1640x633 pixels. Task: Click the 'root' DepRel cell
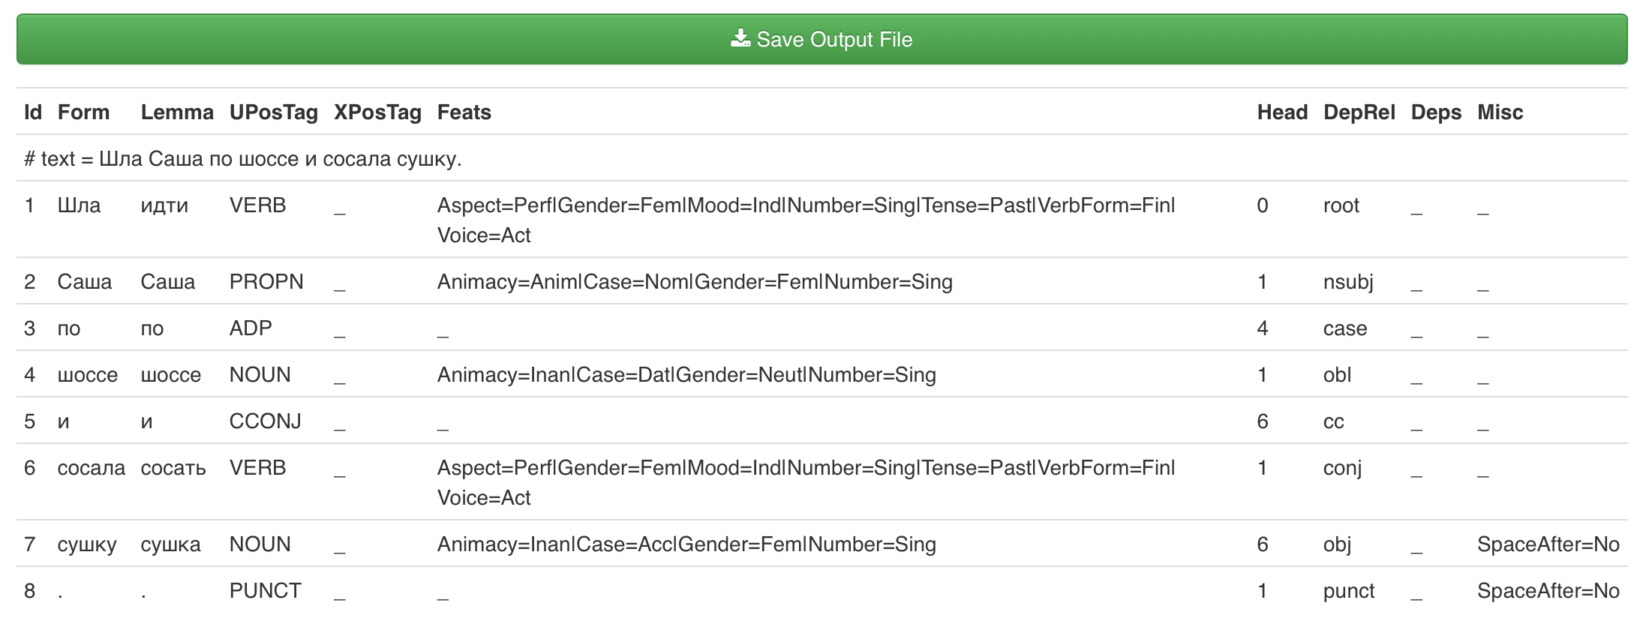point(1341,205)
